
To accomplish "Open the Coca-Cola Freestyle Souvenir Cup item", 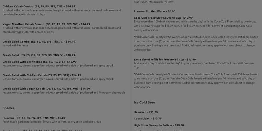I will 163,18.
